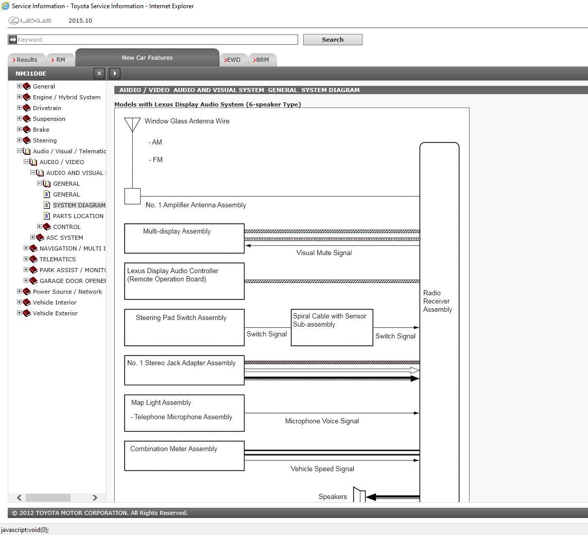The width and height of the screenshot is (588, 535).
Task: Click the open book icon for Audio / Visual / Telematics
Action: click(27, 151)
